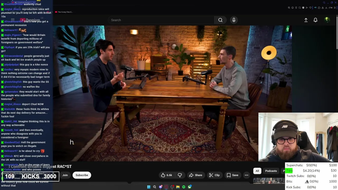Open File Explorer from the taskbar

[178, 187]
